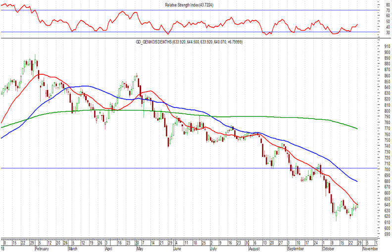Select the March label on the date axis
This screenshot has width=392, height=252.
pyautogui.click(x=73, y=249)
